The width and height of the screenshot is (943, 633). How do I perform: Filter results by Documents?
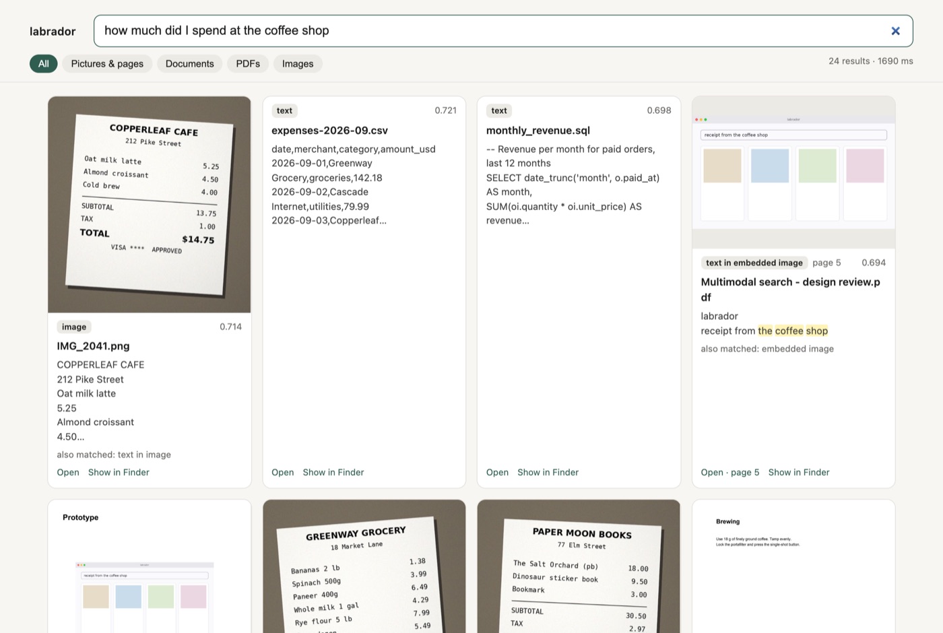tap(190, 64)
